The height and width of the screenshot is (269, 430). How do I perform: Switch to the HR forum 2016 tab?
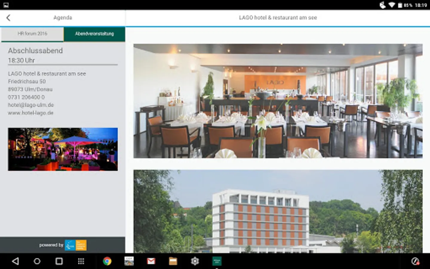pyautogui.click(x=32, y=34)
